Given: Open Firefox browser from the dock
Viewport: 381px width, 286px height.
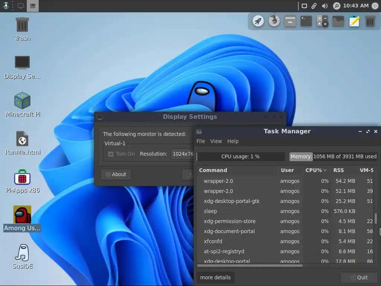Looking at the screenshot, I should tap(274, 21).
